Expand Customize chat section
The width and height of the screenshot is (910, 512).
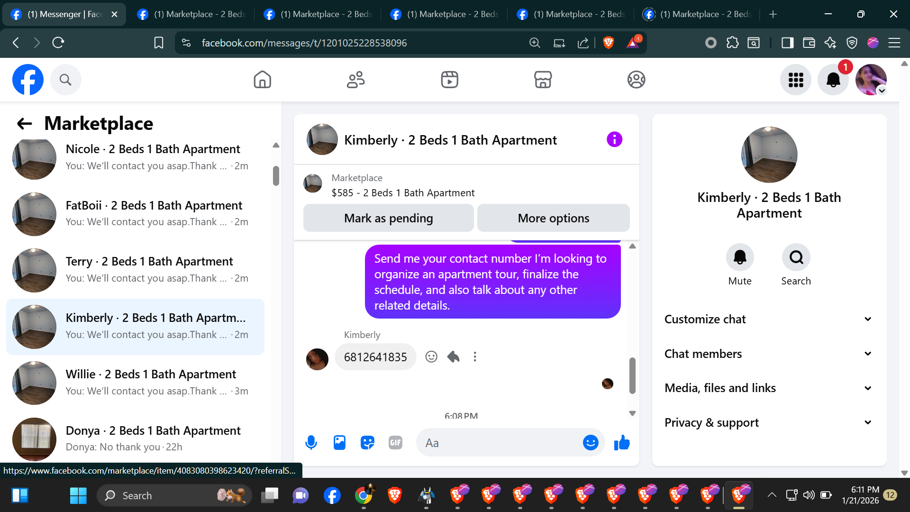(768, 319)
